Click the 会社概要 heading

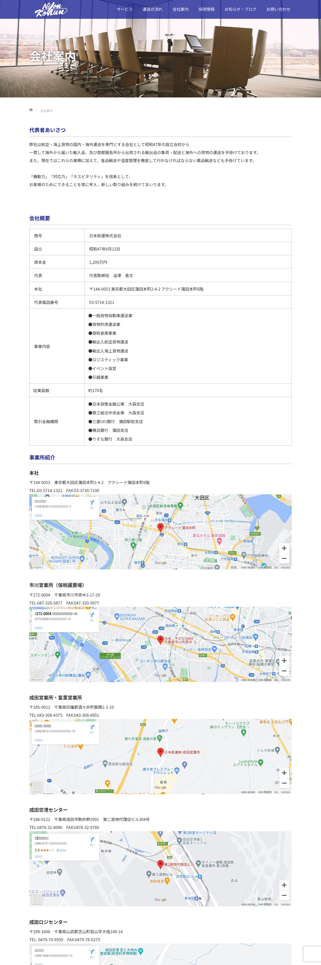pyautogui.click(x=39, y=218)
